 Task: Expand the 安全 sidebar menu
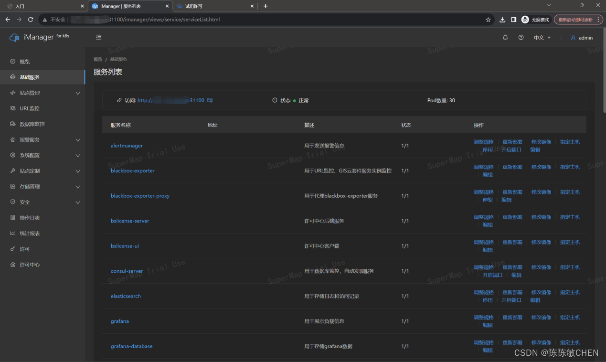click(78, 202)
